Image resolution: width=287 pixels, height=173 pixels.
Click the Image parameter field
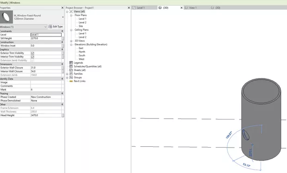coord(46,82)
